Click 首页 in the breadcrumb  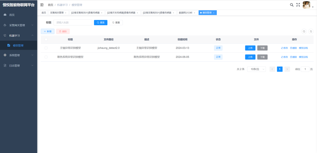point(51,5)
